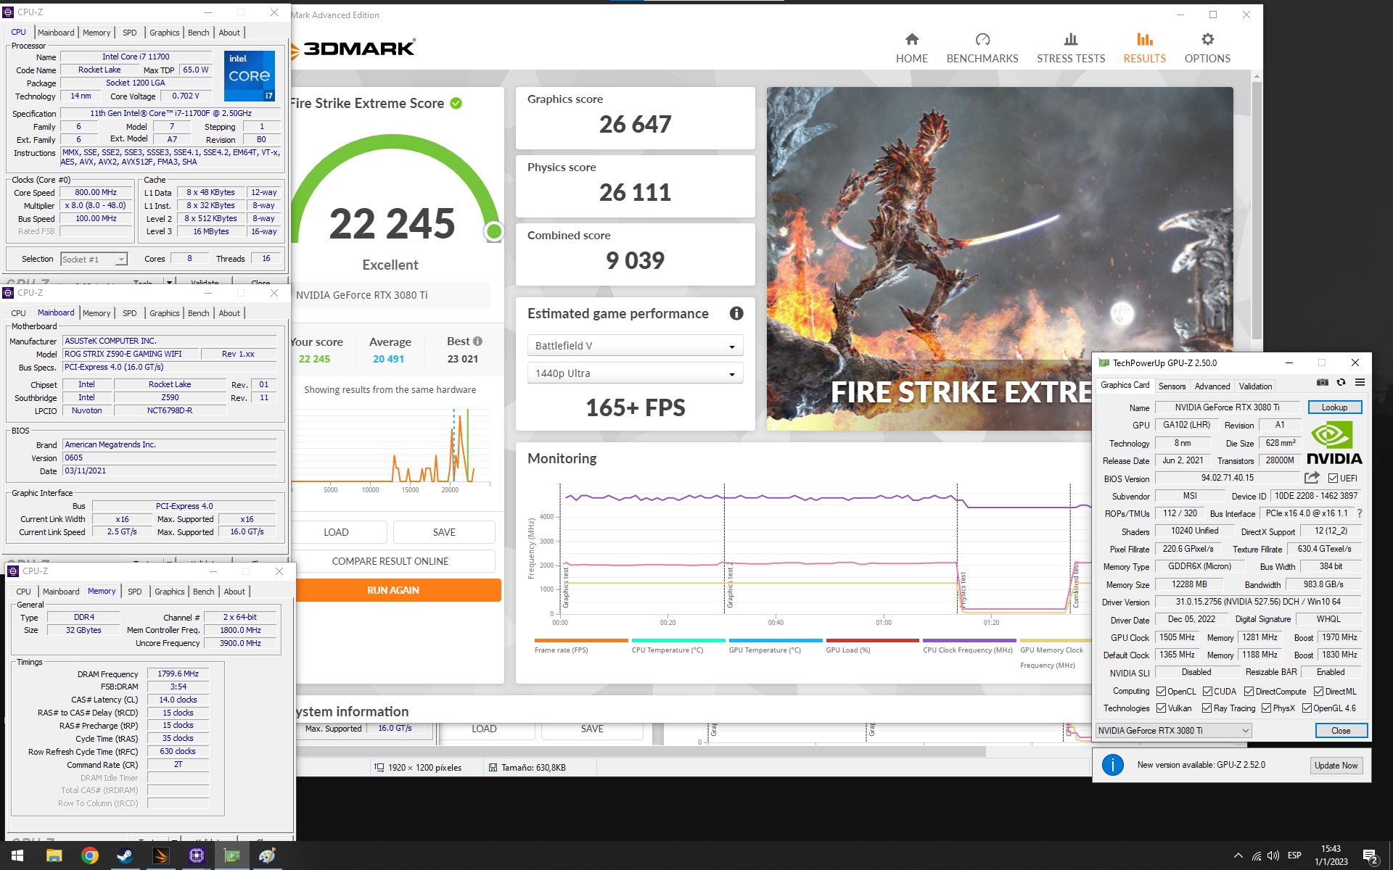Toggle the DirectML checkbox
Image resolution: width=1393 pixels, height=870 pixels.
(1318, 691)
